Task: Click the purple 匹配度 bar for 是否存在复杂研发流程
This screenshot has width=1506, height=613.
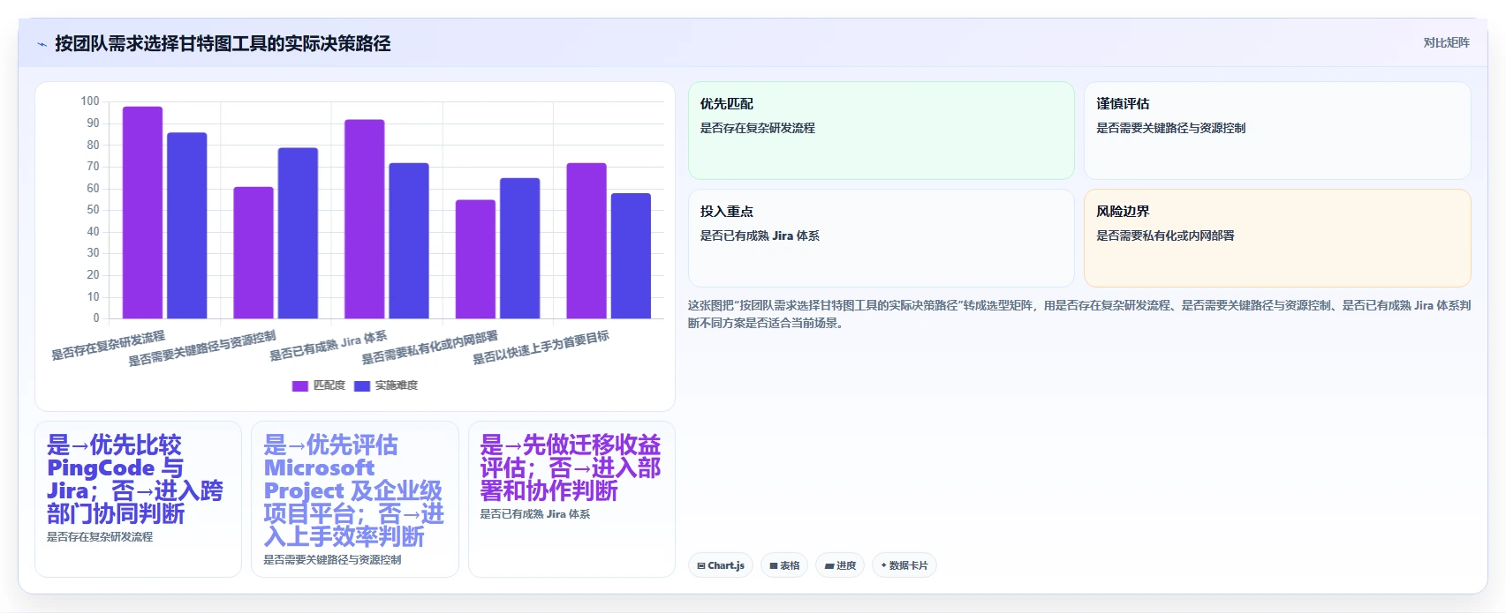Action: click(142, 213)
